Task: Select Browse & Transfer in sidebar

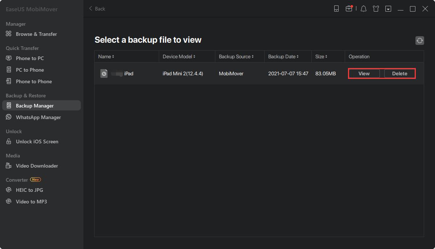Action: (36, 34)
